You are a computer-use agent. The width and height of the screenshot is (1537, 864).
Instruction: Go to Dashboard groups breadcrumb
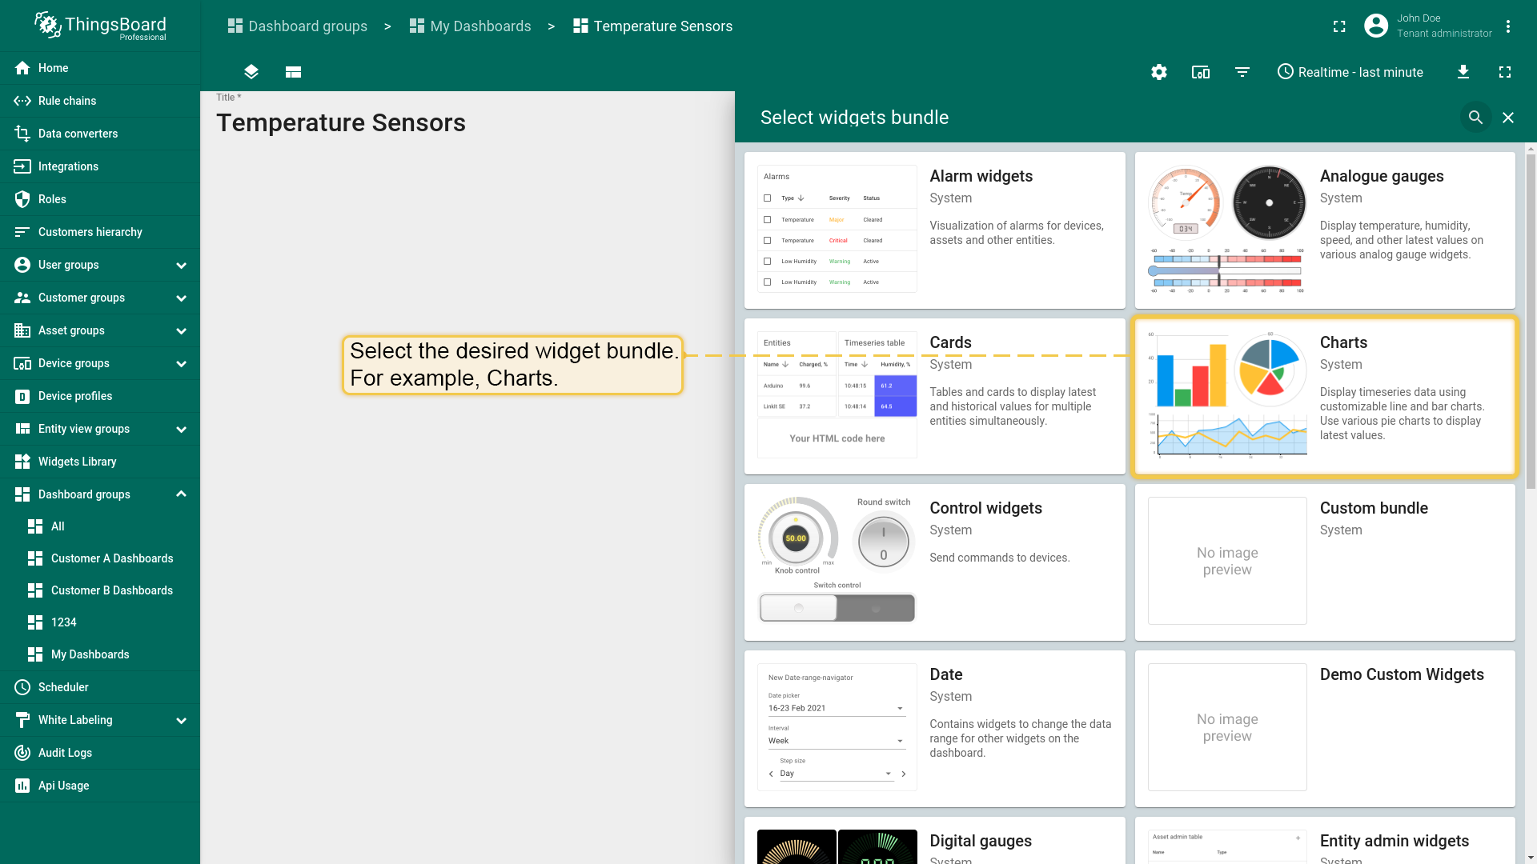pos(298,26)
